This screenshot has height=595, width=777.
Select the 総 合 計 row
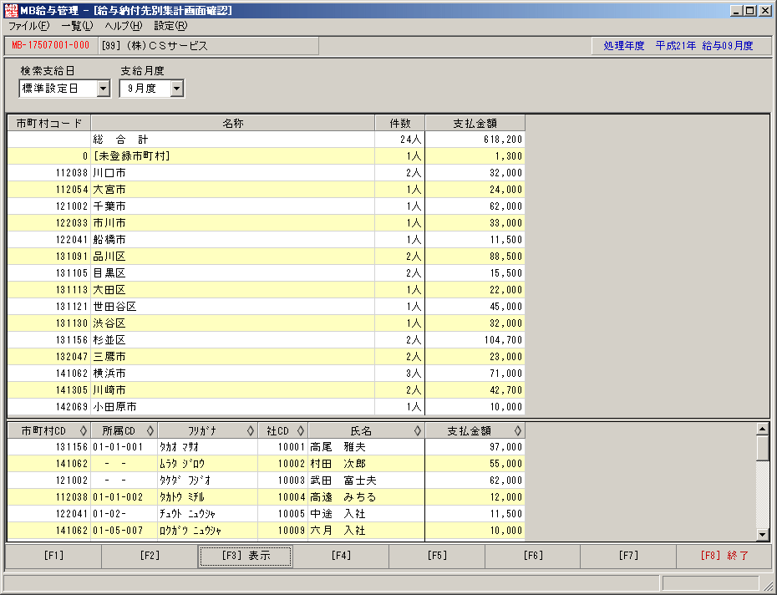tap(267, 140)
